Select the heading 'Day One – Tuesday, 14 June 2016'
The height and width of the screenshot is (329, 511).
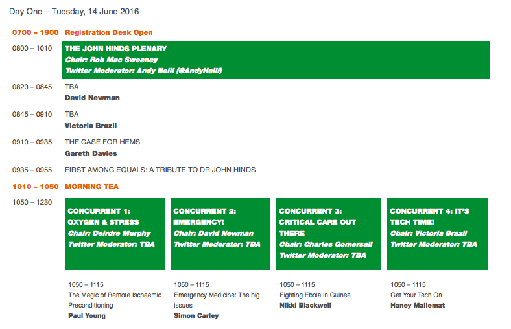pyautogui.click(x=74, y=12)
